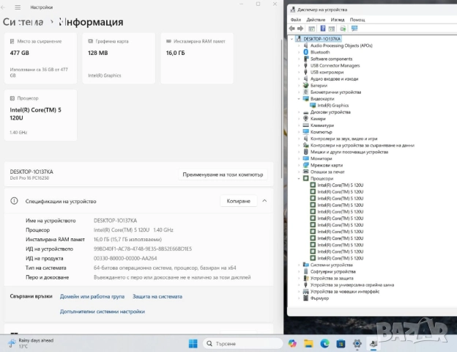
Task: Select Компютър tree item
Action: 321,132
